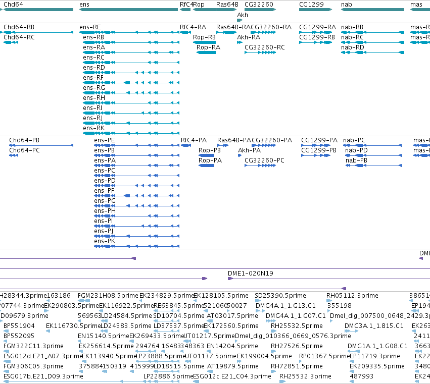Select the ens-RB transcript label
Screen dimensions: 430x384
(x=93, y=37)
